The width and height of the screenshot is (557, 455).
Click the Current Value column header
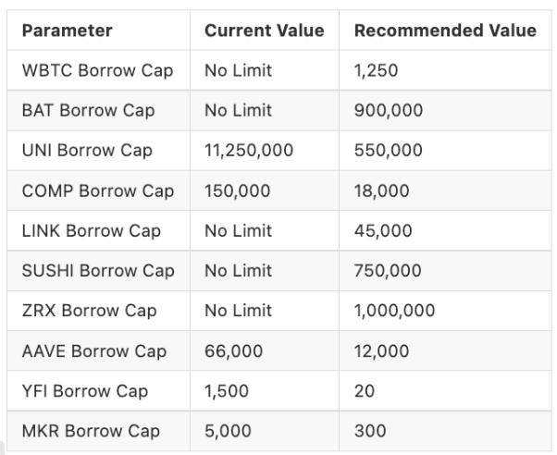point(264,31)
